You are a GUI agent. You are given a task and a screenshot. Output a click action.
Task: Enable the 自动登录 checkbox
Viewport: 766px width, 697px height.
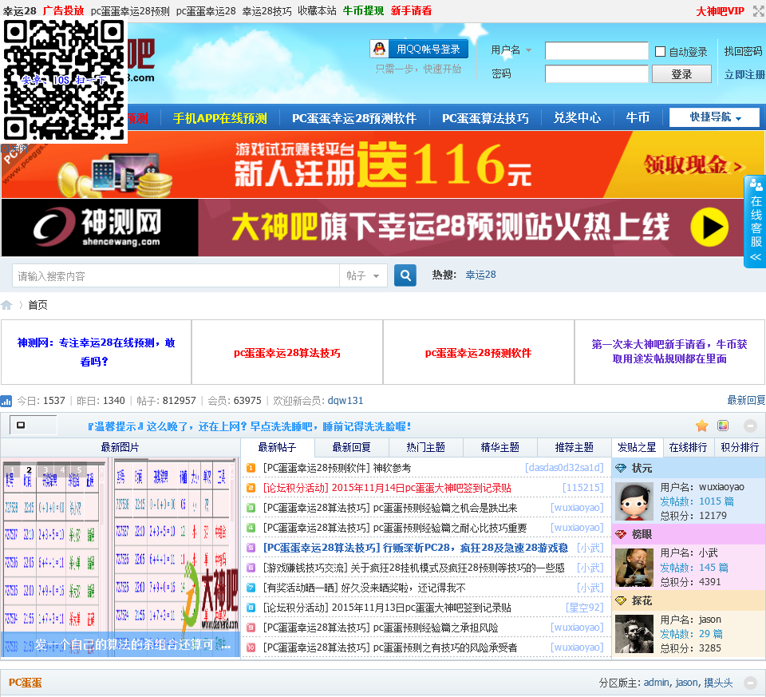click(x=660, y=51)
